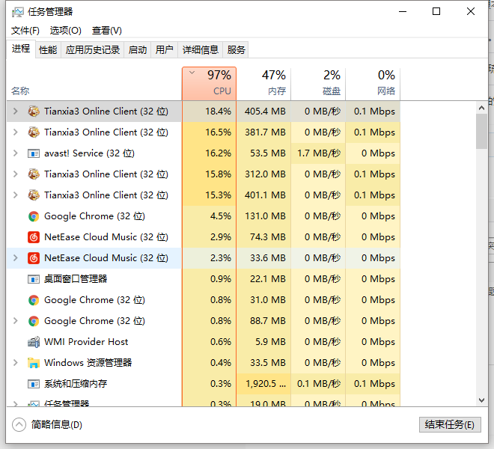Expand the Tianxia3 process using 312.0 MB
Viewport: 494px width, 449px height.
(x=15, y=174)
